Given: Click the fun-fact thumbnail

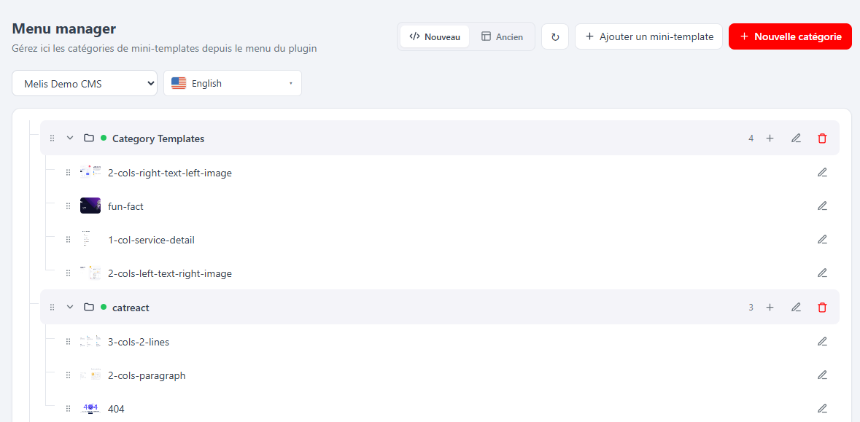Looking at the screenshot, I should tap(90, 206).
